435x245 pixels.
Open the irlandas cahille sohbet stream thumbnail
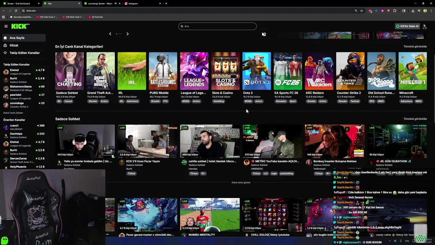coord(210,141)
